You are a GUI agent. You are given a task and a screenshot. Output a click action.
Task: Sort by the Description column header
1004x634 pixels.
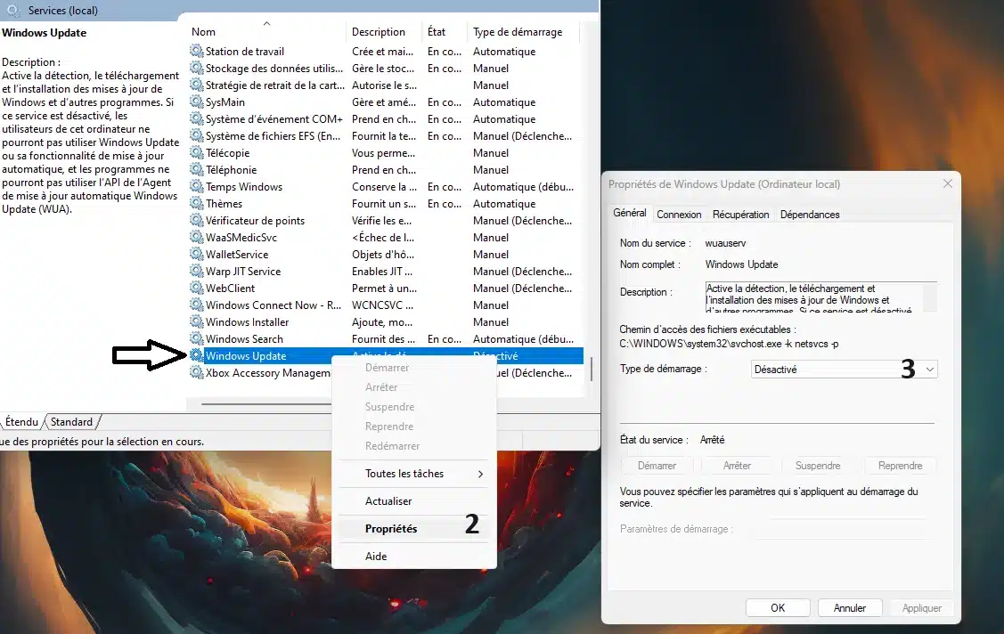[x=385, y=31]
